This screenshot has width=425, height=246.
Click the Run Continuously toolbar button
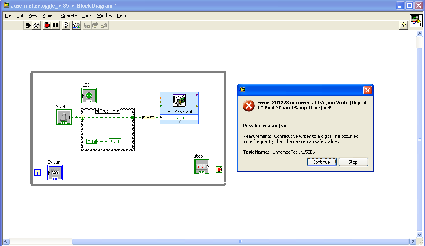click(x=36, y=26)
